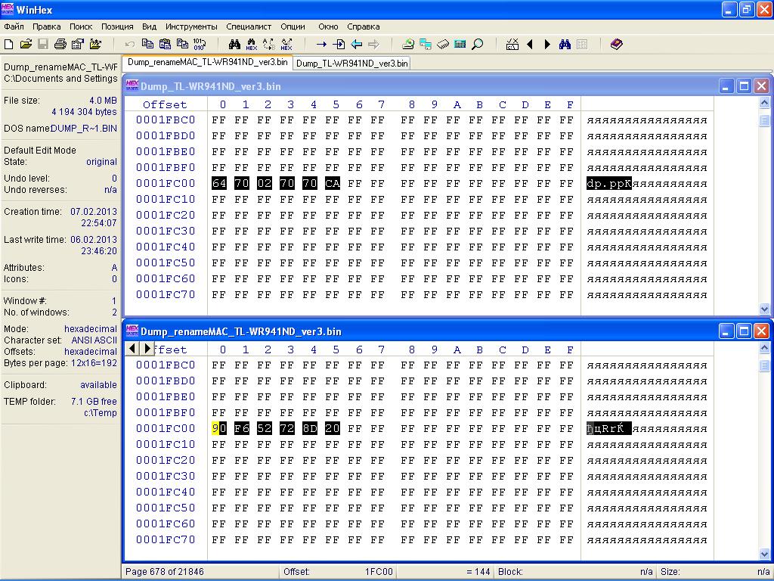Click the Save floppy disk icon
The width and height of the screenshot is (774, 581).
click(x=43, y=45)
